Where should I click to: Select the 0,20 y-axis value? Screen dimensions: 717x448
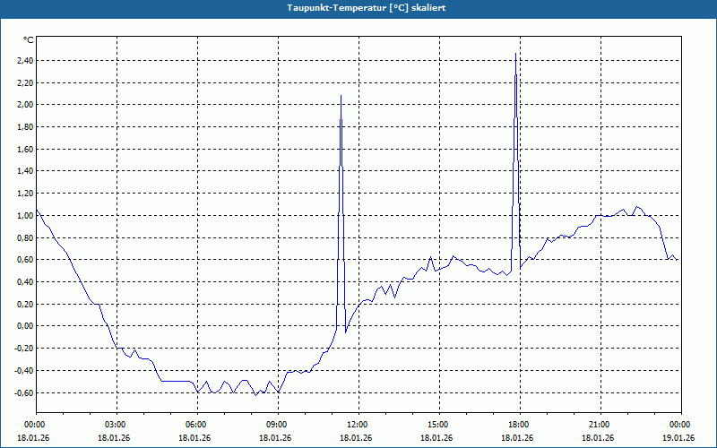(25, 304)
